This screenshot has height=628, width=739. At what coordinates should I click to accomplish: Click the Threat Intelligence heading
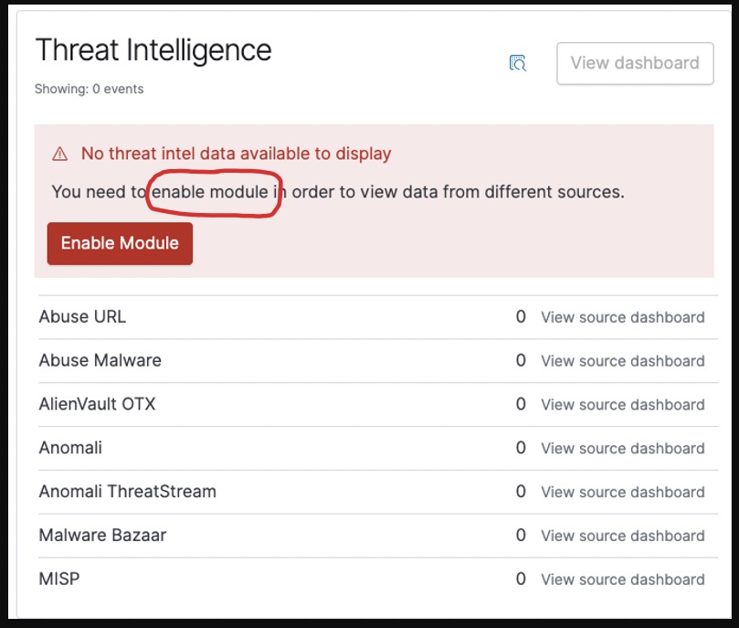click(152, 50)
